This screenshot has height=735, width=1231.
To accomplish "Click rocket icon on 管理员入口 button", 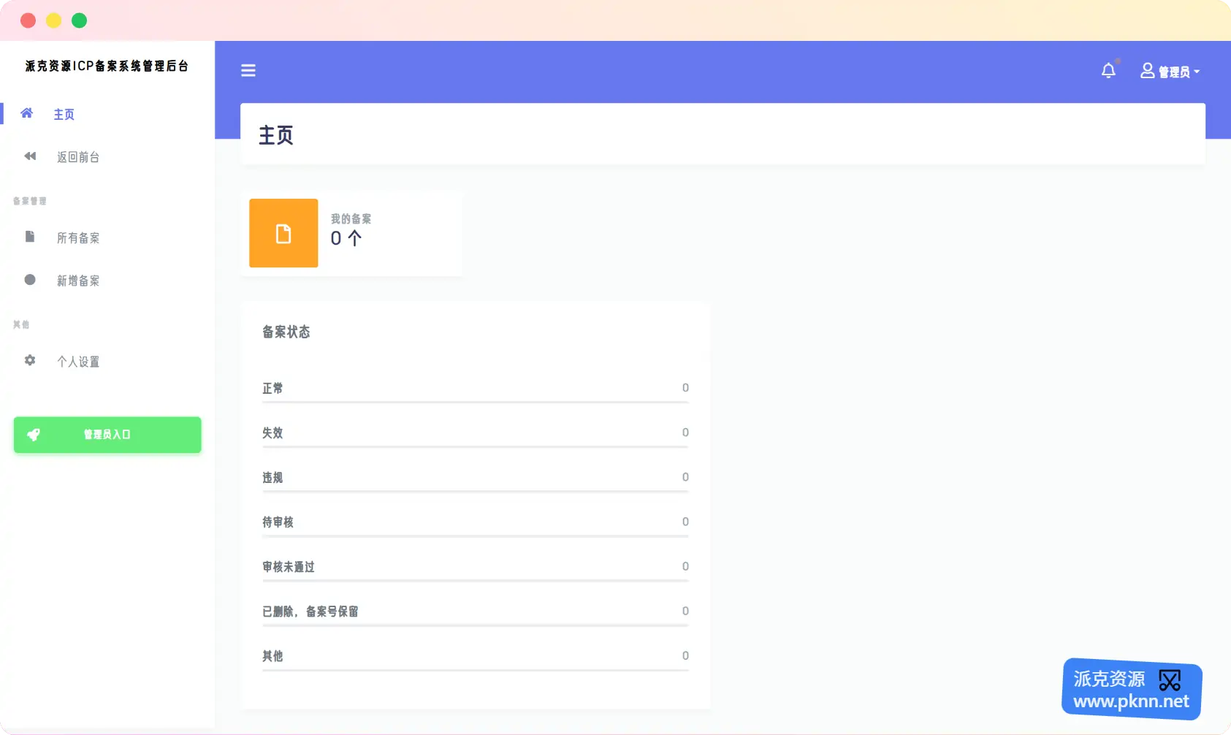I will click(34, 435).
